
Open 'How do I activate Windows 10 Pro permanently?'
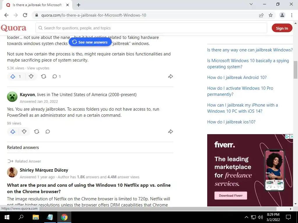coord(240,91)
